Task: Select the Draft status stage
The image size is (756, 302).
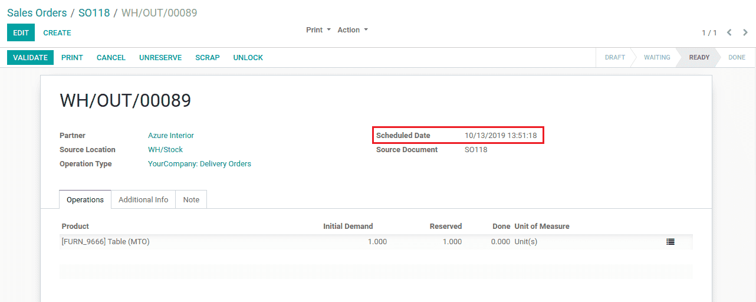Action: [x=614, y=57]
